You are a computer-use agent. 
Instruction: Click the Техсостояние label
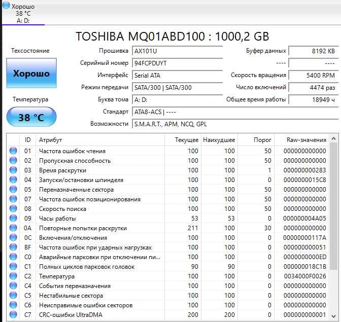pyautogui.click(x=30, y=51)
